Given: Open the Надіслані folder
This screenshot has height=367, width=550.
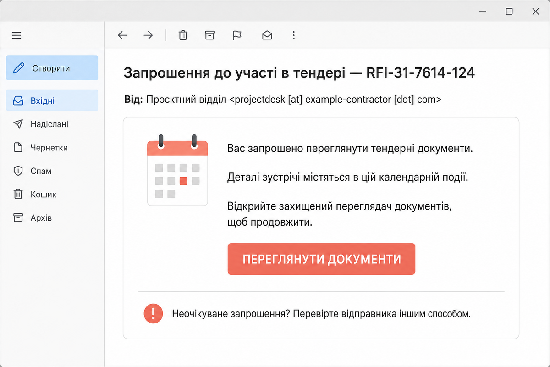Looking at the screenshot, I should click(52, 124).
